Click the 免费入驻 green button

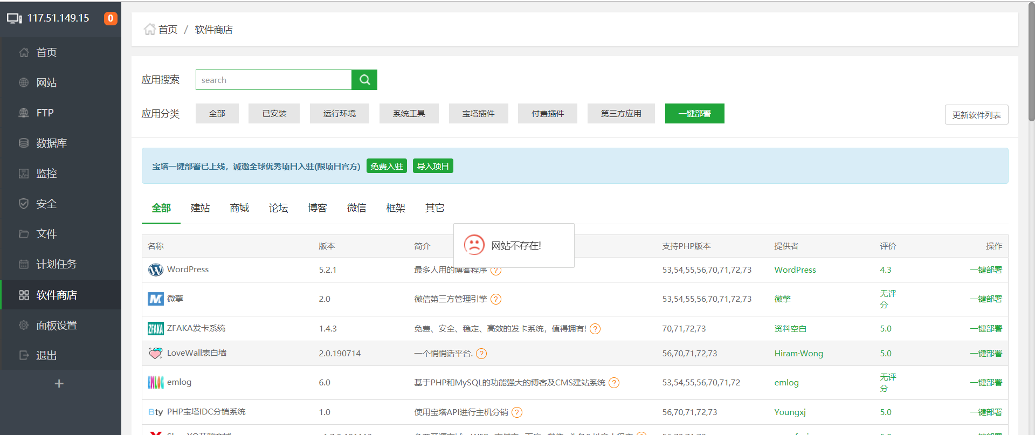387,166
